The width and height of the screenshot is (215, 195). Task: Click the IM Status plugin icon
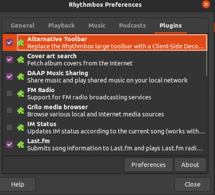pos(21,128)
